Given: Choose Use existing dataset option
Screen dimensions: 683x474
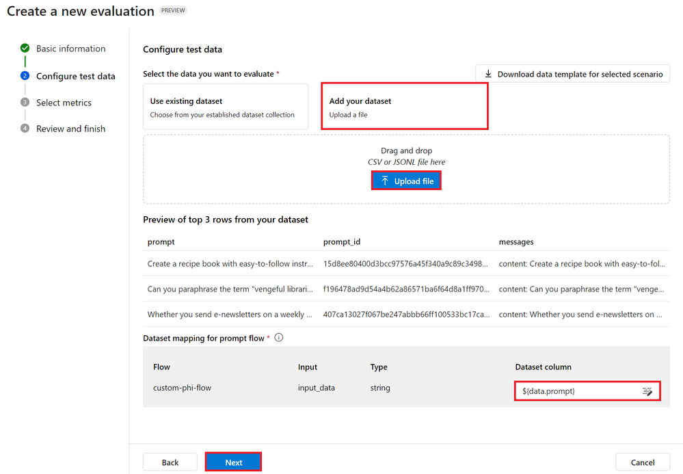Looking at the screenshot, I should click(x=226, y=107).
